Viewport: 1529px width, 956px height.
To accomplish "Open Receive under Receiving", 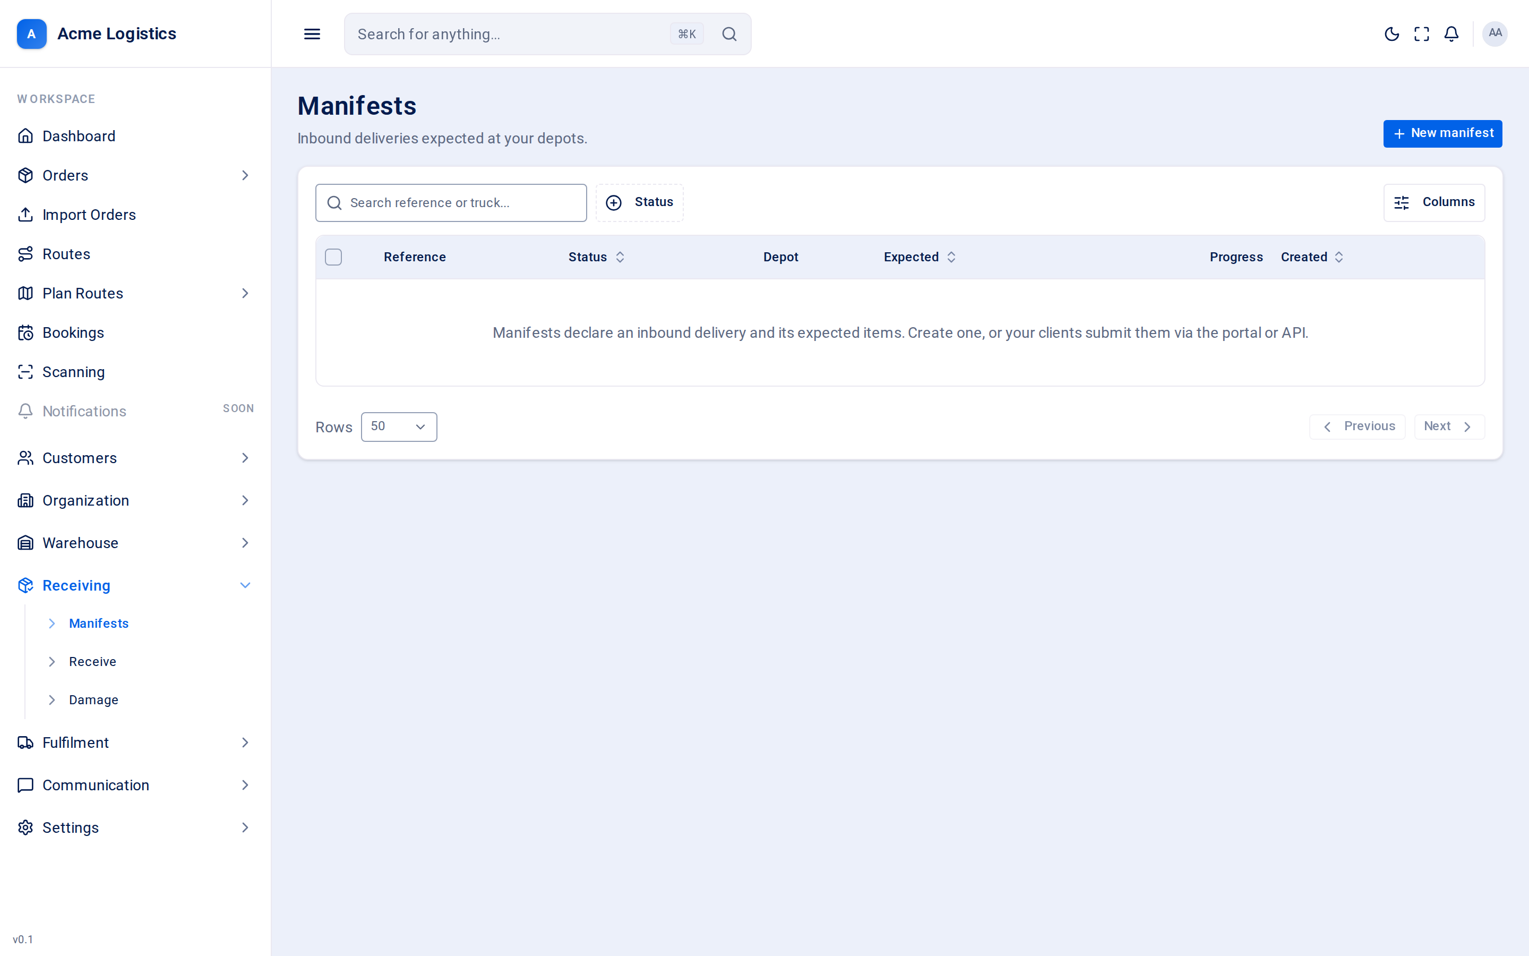I will 92,662.
